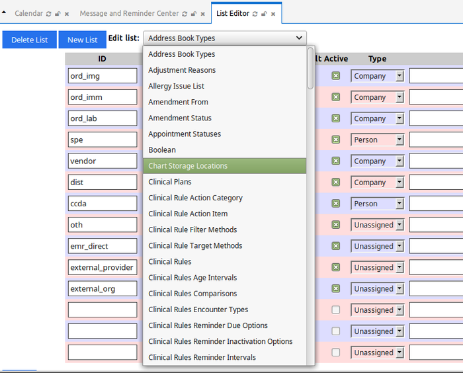463x373 pixels.
Task: Uncheck Active for the external_org row
Action: pyautogui.click(x=336, y=288)
